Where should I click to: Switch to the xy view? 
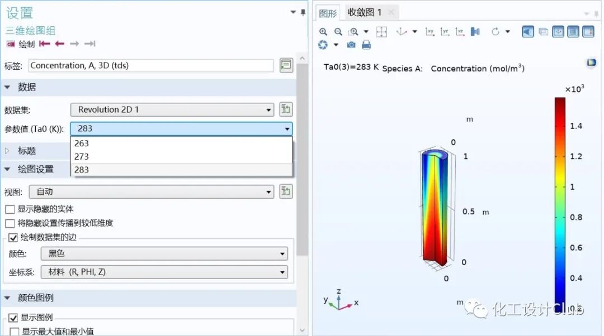pos(430,31)
